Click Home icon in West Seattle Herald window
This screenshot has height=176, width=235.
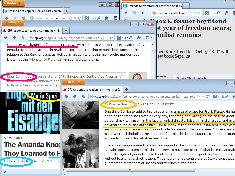pyautogui.click(x=226, y=13)
